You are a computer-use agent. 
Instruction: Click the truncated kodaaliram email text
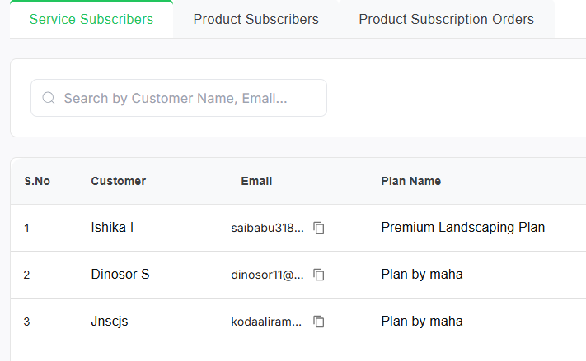(x=267, y=322)
